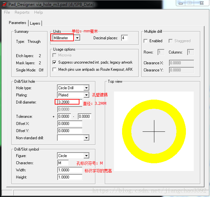
Task: Open the Units dropdown arrow
Action: pyautogui.click(x=77, y=38)
